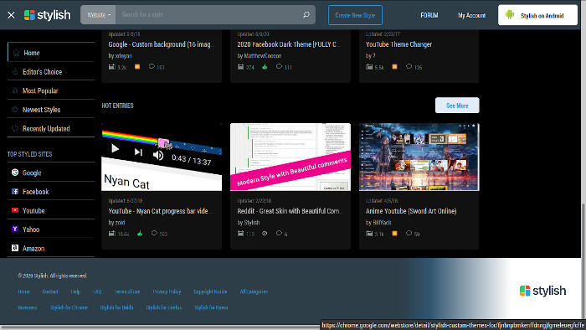Open the Anime Youtube style thumbnail
Image resolution: width=586 pixels, height=330 pixels.
point(419,157)
